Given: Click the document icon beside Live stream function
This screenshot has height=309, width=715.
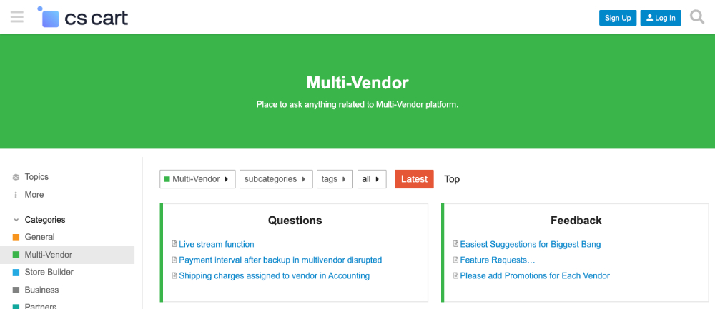Looking at the screenshot, I should tap(174, 244).
